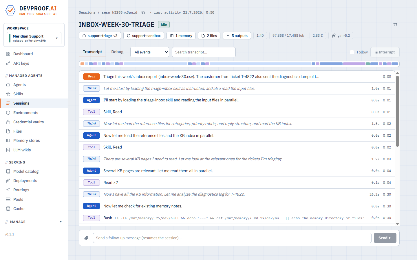Open the Dashboard grid icon

8,54
